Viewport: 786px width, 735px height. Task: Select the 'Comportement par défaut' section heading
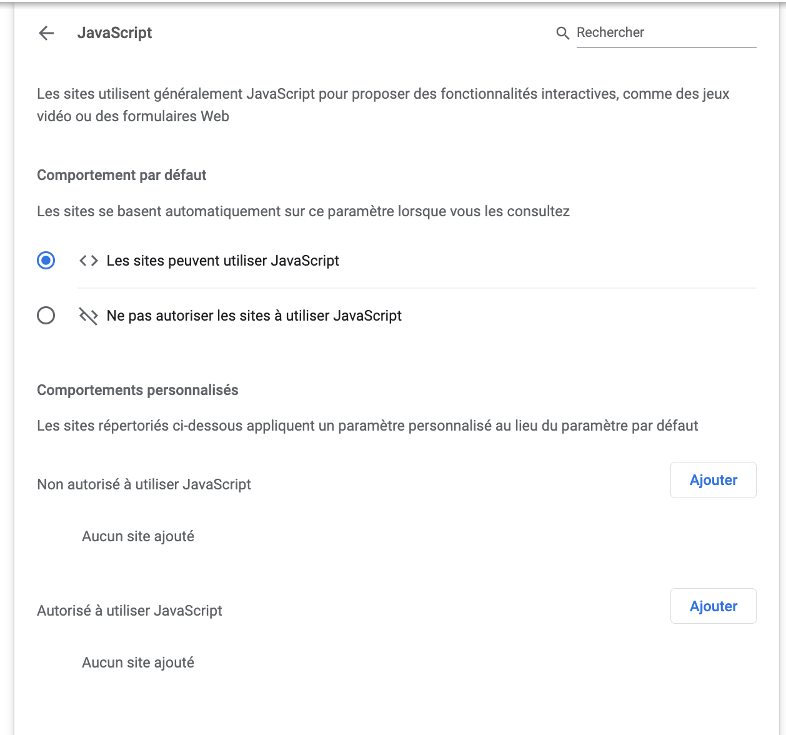121,175
